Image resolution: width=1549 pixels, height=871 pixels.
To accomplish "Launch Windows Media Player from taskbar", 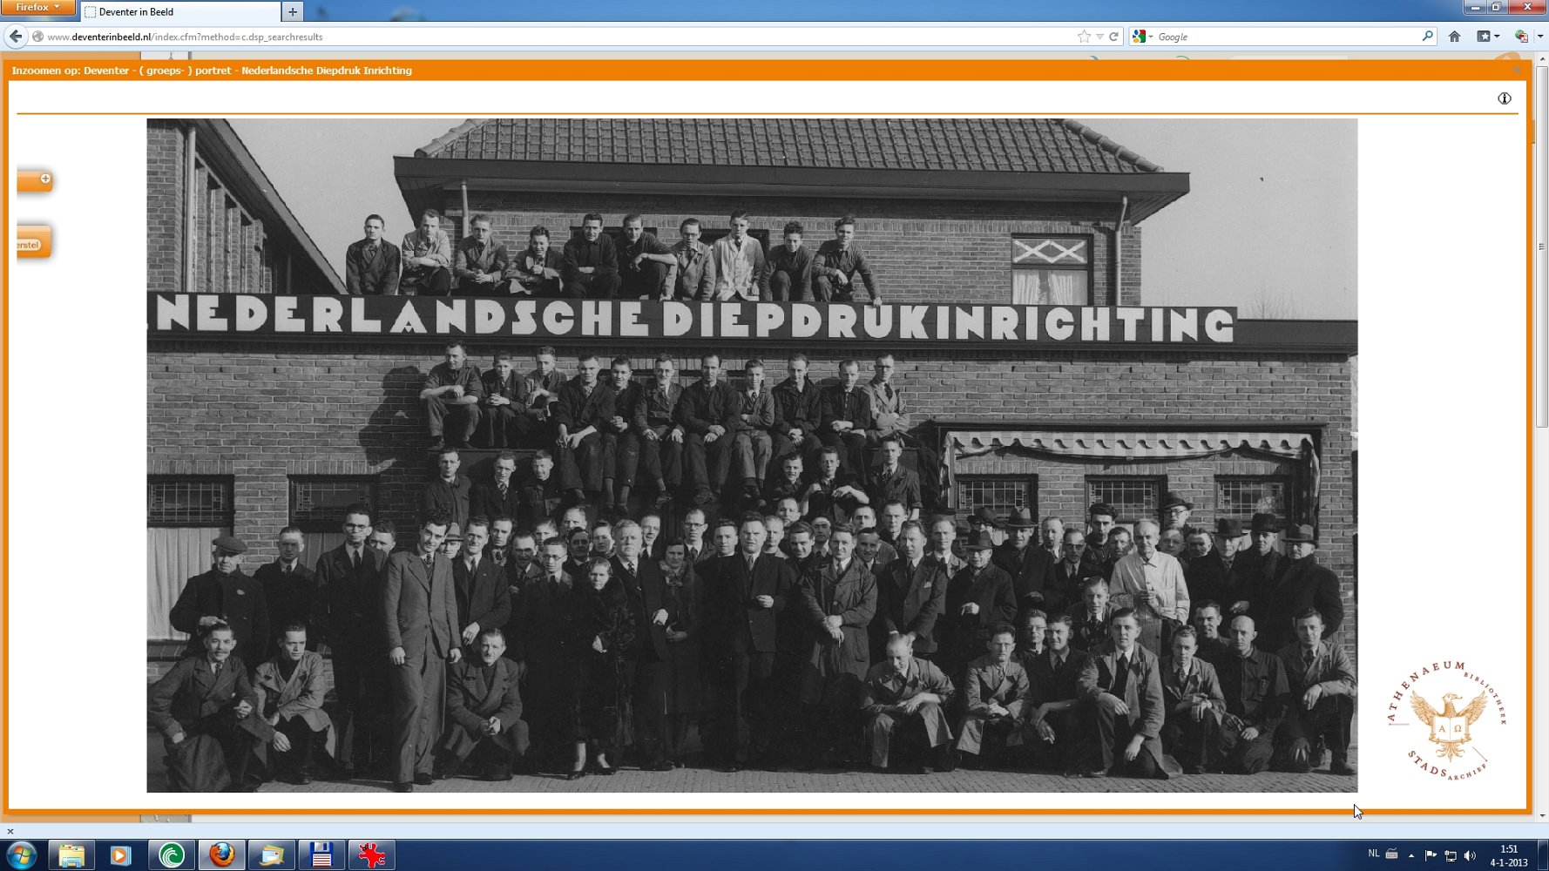I will pos(120,855).
